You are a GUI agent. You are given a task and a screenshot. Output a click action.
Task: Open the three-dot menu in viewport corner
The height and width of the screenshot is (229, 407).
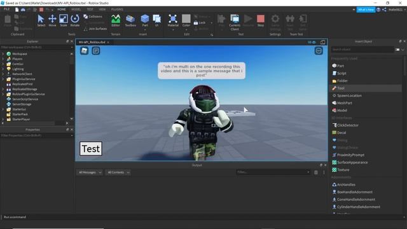[x=319, y=51]
